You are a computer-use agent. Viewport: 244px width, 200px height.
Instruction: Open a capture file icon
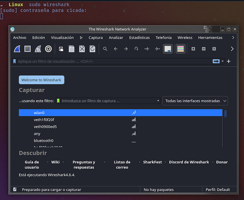61,49
